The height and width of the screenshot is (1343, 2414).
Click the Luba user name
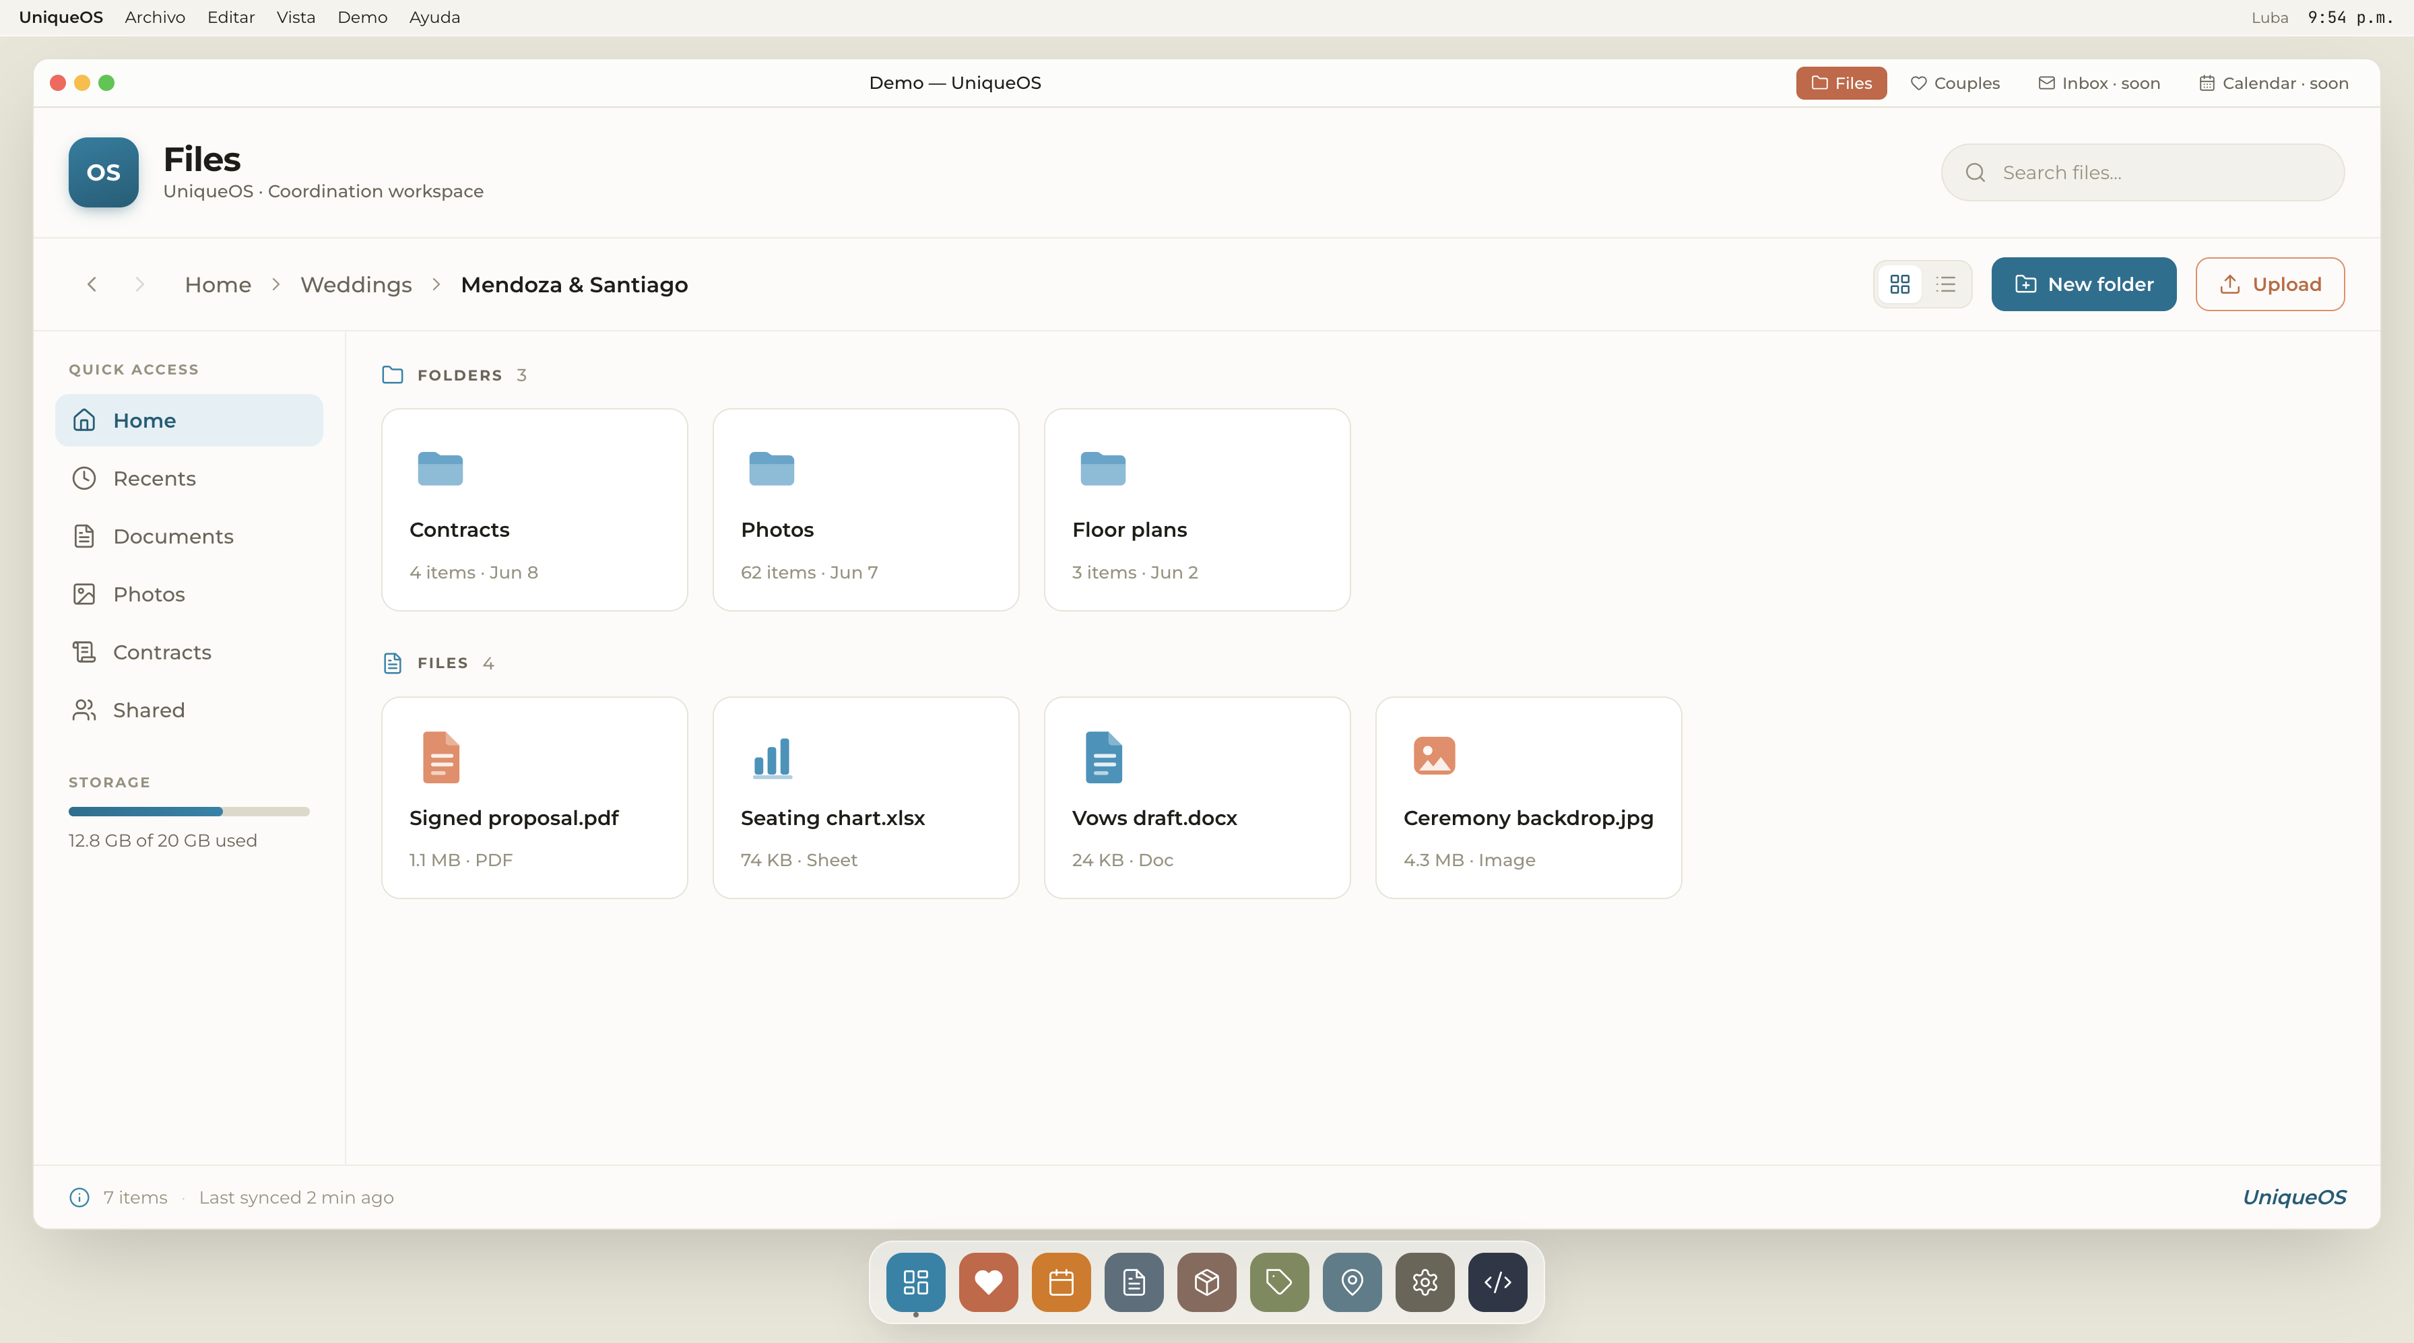click(x=2270, y=18)
